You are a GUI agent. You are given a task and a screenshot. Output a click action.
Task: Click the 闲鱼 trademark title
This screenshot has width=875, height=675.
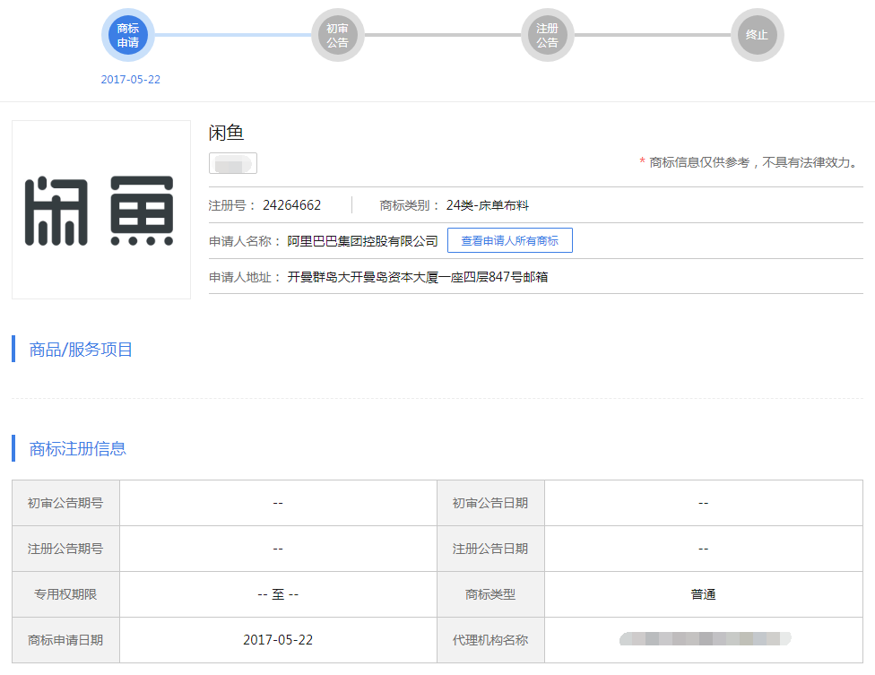226,133
